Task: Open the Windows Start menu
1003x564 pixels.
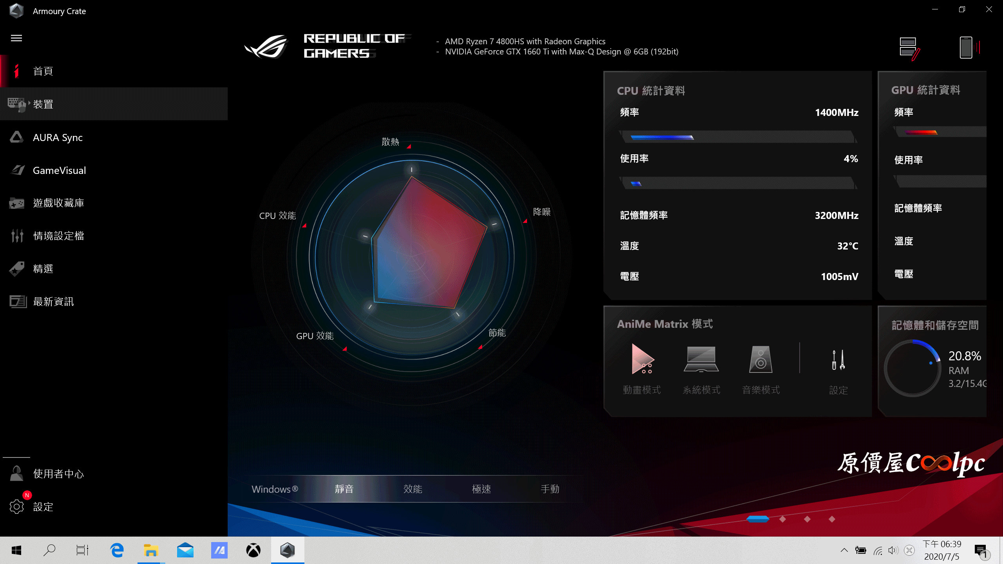Action: click(16, 550)
